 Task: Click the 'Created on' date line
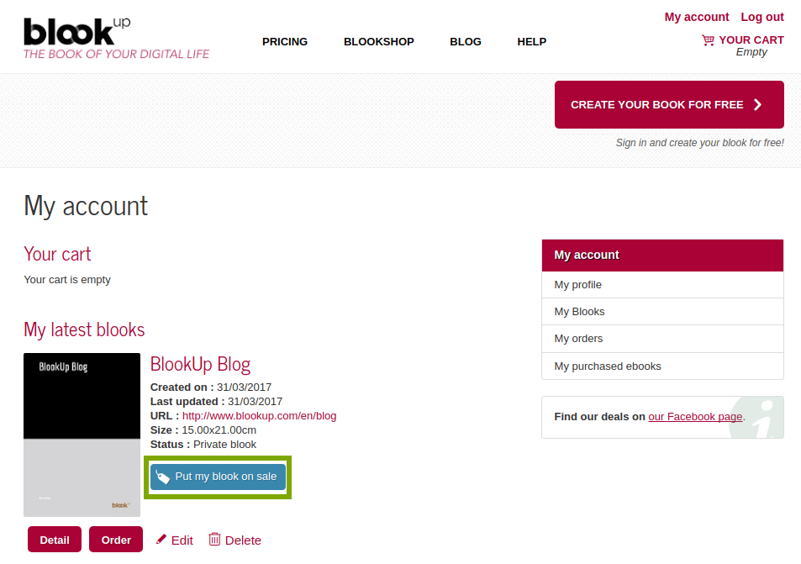(211, 387)
